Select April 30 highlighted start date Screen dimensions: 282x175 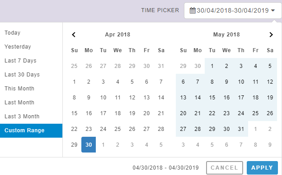click(x=89, y=144)
